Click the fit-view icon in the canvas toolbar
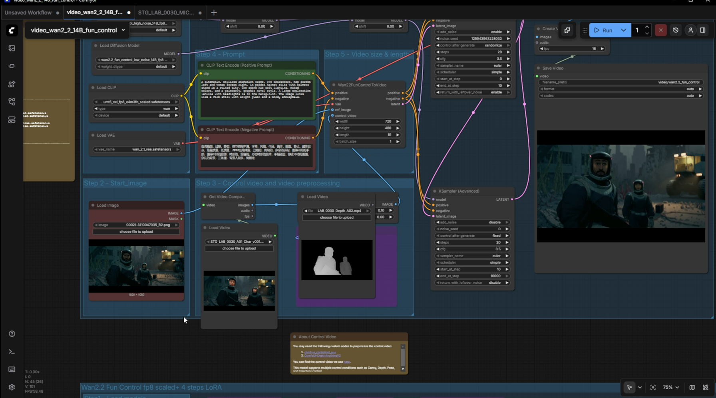Screen dimensions: 716x398 pyautogui.click(x=653, y=387)
